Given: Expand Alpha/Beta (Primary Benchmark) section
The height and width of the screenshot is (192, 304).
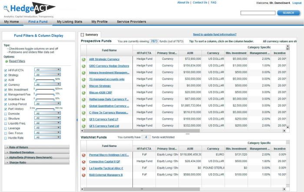Looking at the screenshot, I should 36,157.
